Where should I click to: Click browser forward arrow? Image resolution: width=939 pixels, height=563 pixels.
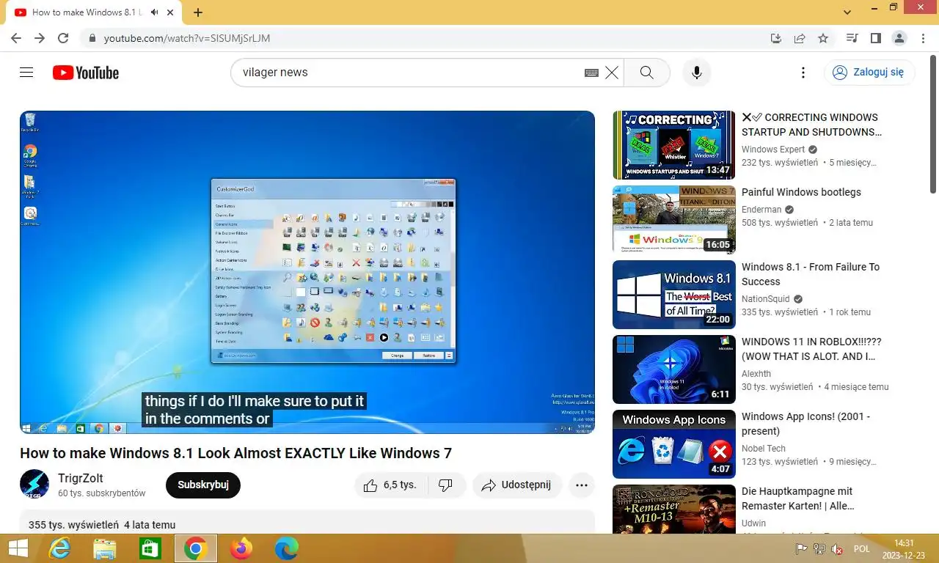[40, 38]
